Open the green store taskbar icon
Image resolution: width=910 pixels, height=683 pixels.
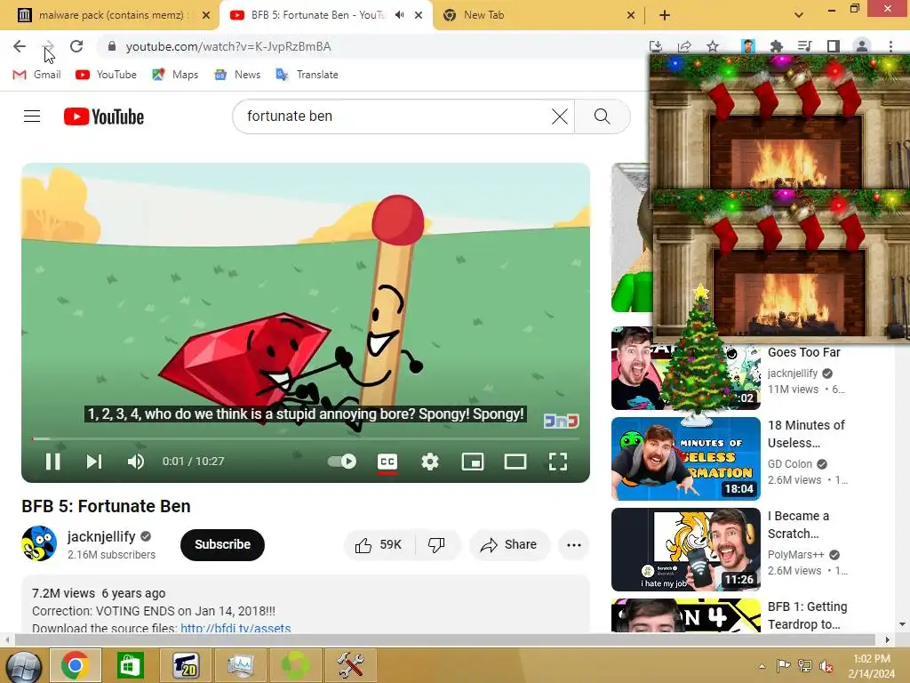(x=130, y=665)
